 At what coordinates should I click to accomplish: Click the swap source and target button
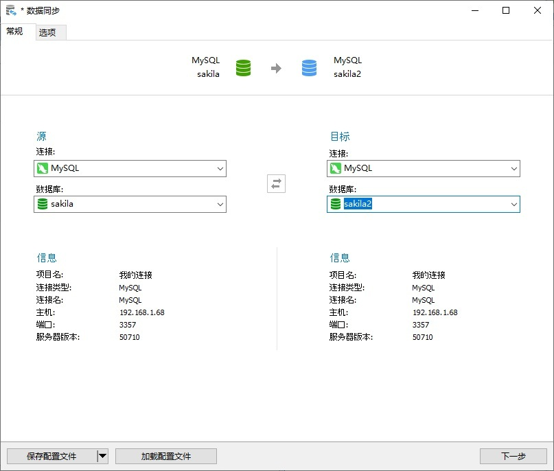point(276,184)
